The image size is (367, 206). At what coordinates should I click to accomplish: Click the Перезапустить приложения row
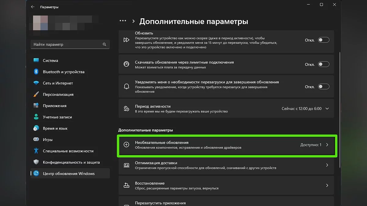tap(226, 201)
